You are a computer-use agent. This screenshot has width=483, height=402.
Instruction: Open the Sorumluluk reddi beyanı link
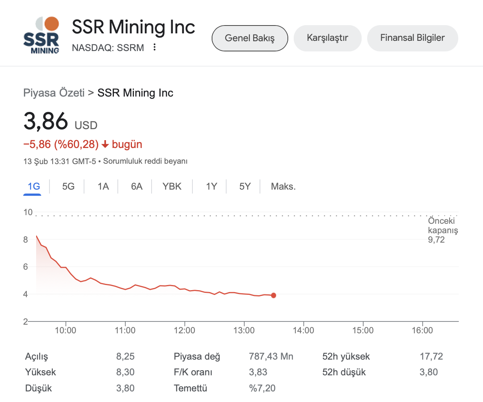click(x=145, y=161)
